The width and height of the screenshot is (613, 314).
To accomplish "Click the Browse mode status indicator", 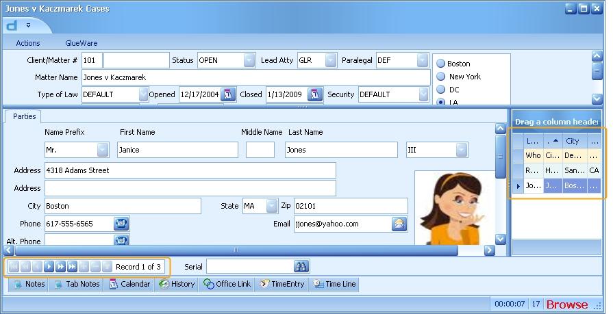I will click(x=567, y=304).
